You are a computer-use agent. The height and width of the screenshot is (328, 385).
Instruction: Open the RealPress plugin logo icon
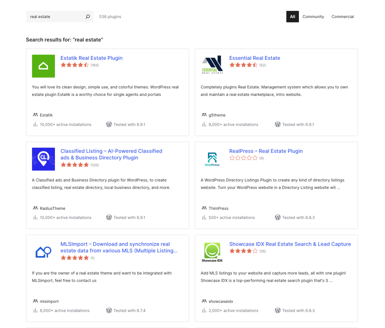[212, 159]
